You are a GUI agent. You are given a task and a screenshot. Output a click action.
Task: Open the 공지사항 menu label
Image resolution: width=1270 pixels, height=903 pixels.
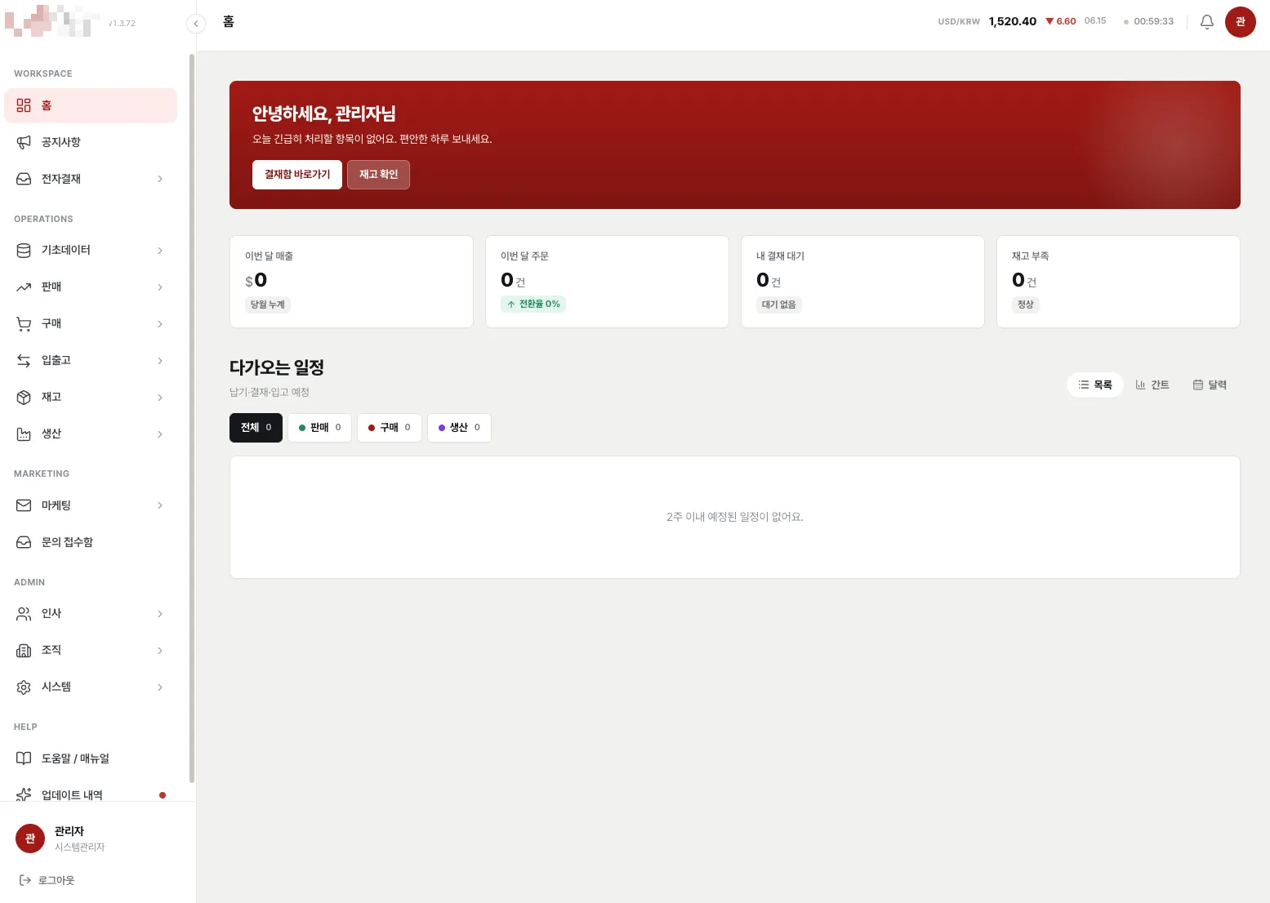coord(61,142)
